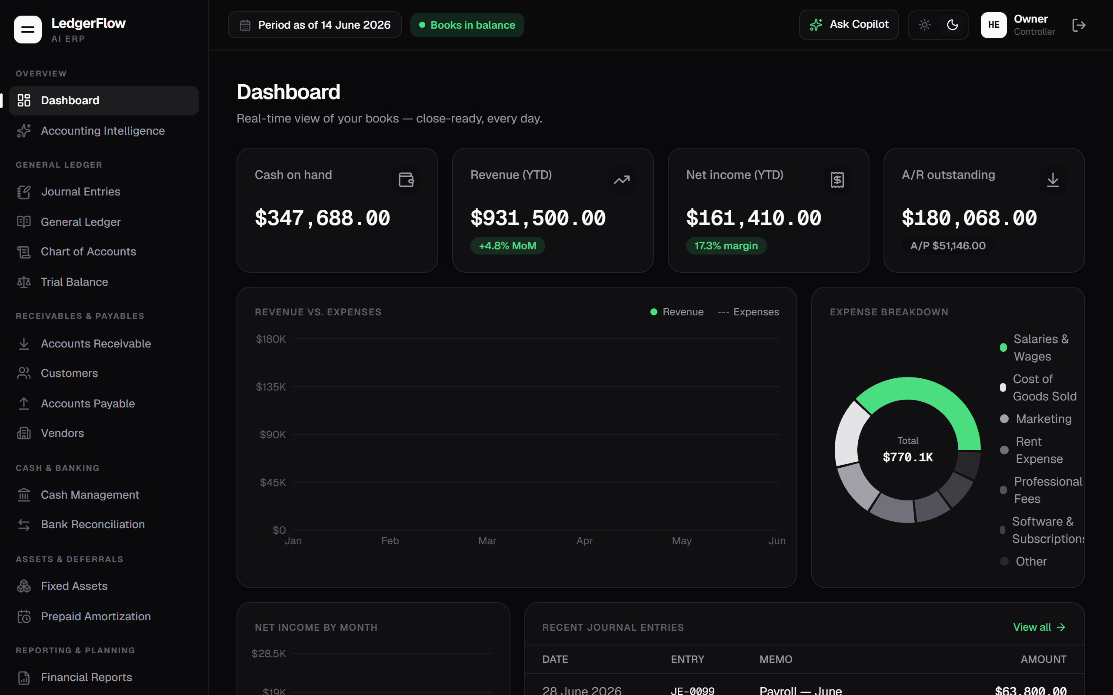Open the Period as of 14 June 2026 selector

[315, 25]
